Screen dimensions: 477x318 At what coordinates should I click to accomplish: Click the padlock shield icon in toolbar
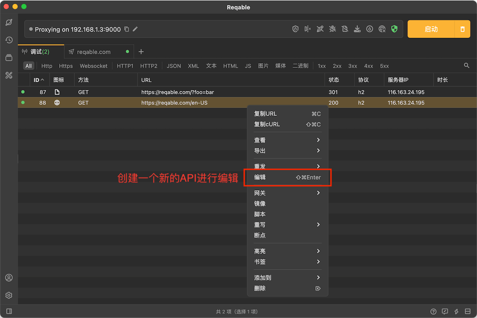[x=295, y=29]
